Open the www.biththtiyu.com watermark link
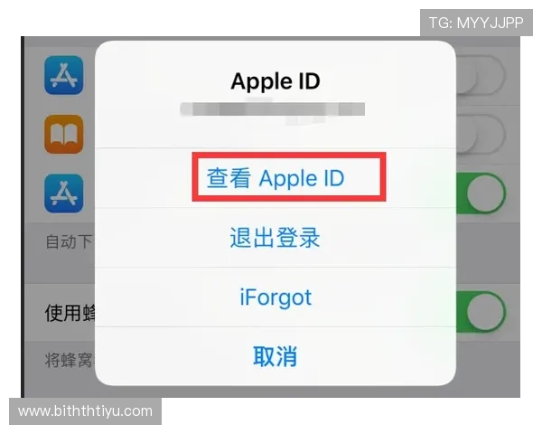The image size is (542, 434). [x=86, y=411]
